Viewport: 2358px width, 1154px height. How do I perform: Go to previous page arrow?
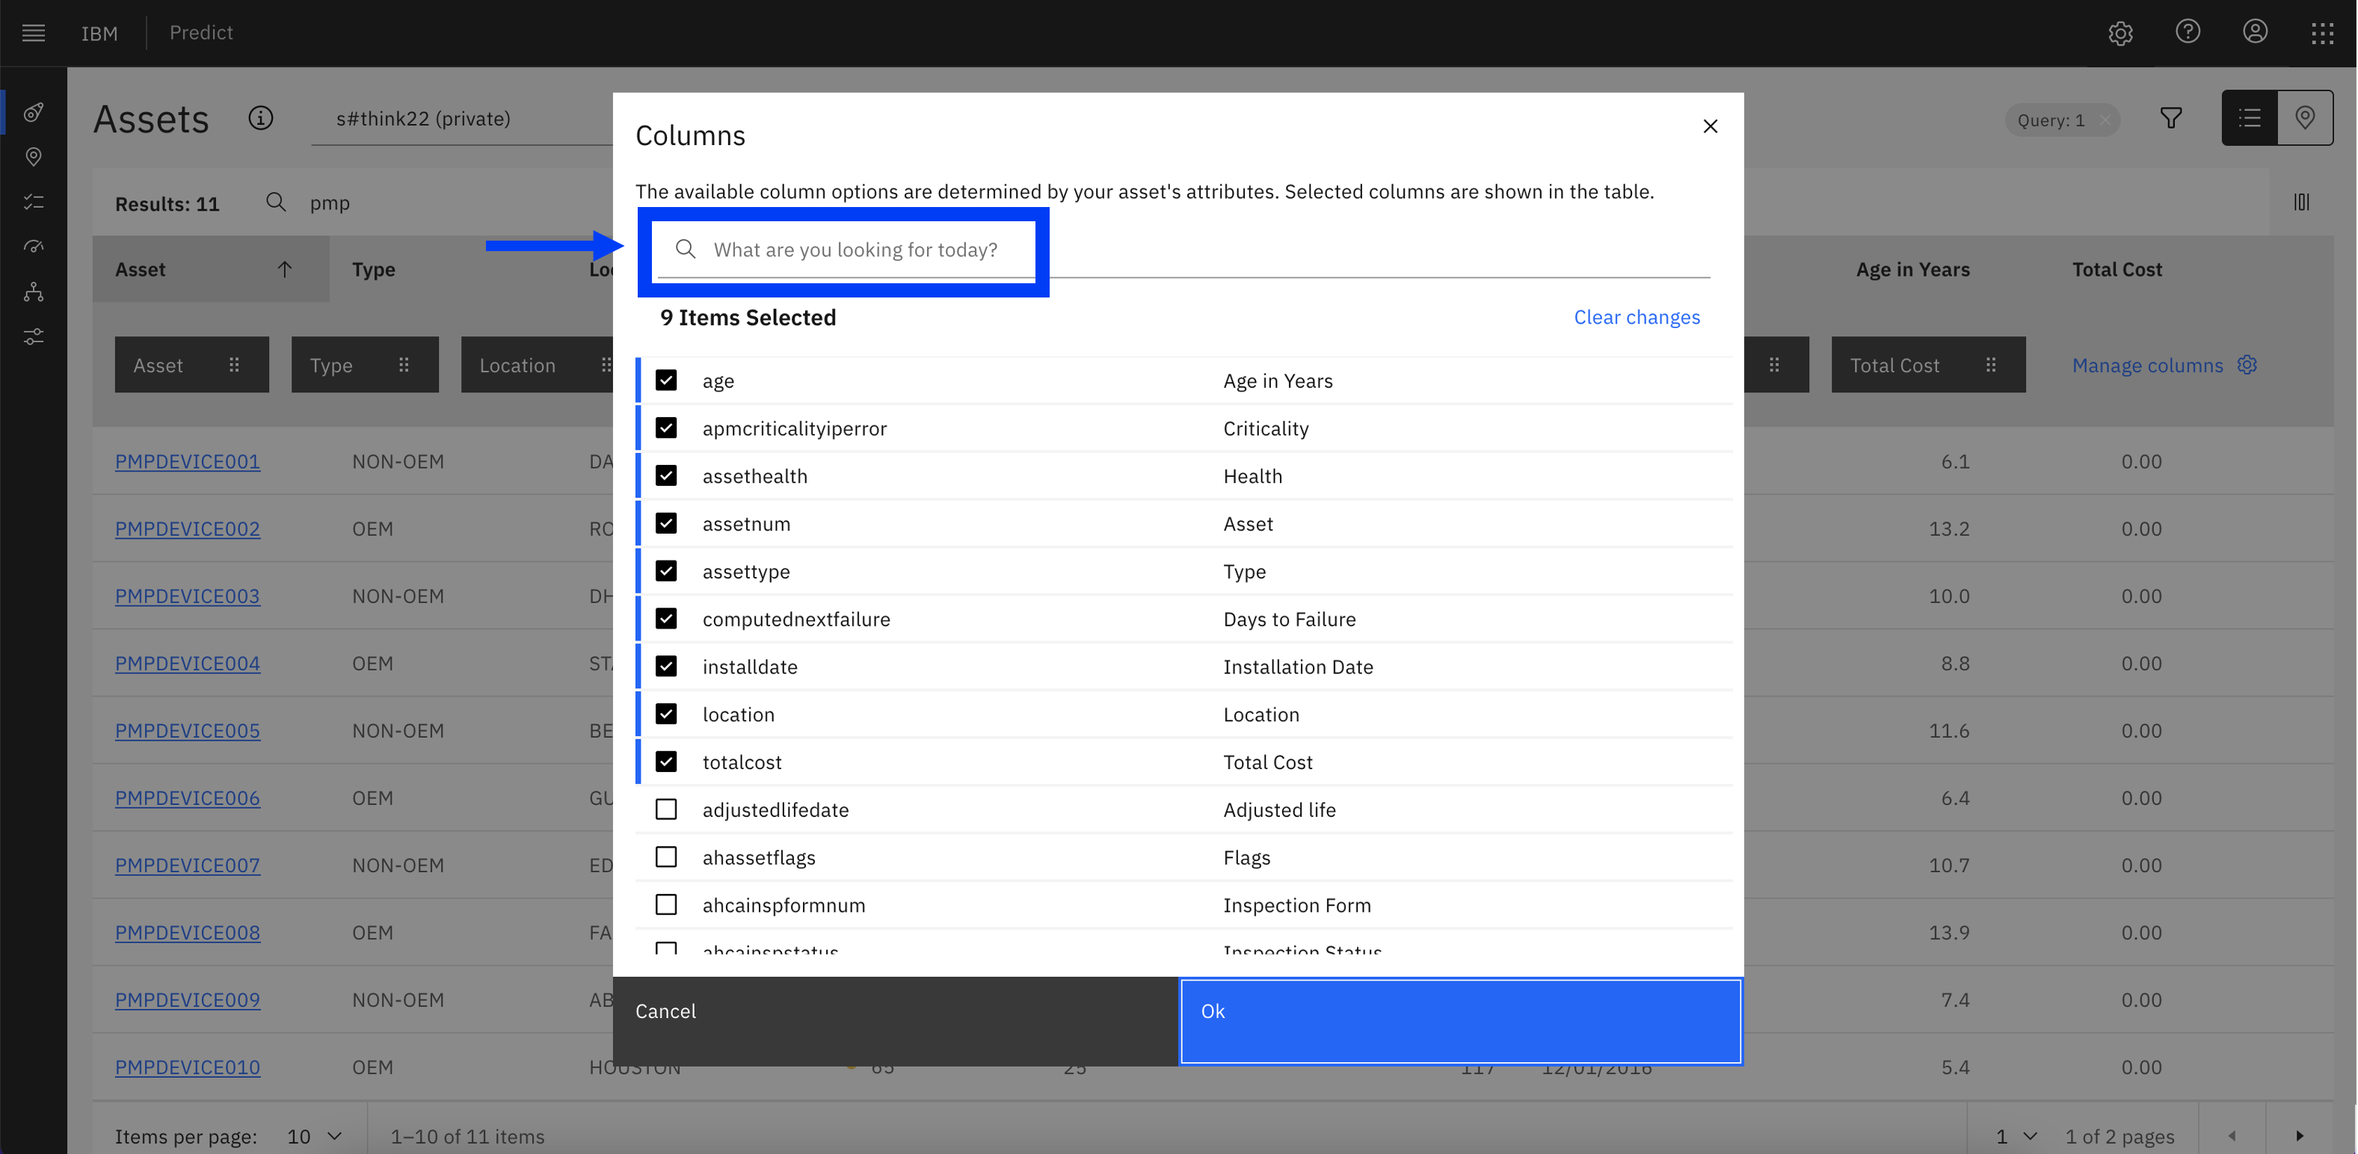point(2232,1136)
